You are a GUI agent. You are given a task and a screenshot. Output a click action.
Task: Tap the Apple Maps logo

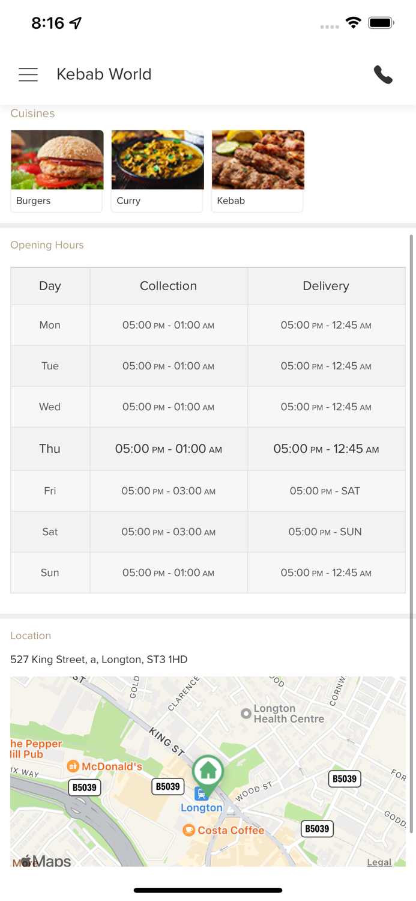click(x=47, y=861)
